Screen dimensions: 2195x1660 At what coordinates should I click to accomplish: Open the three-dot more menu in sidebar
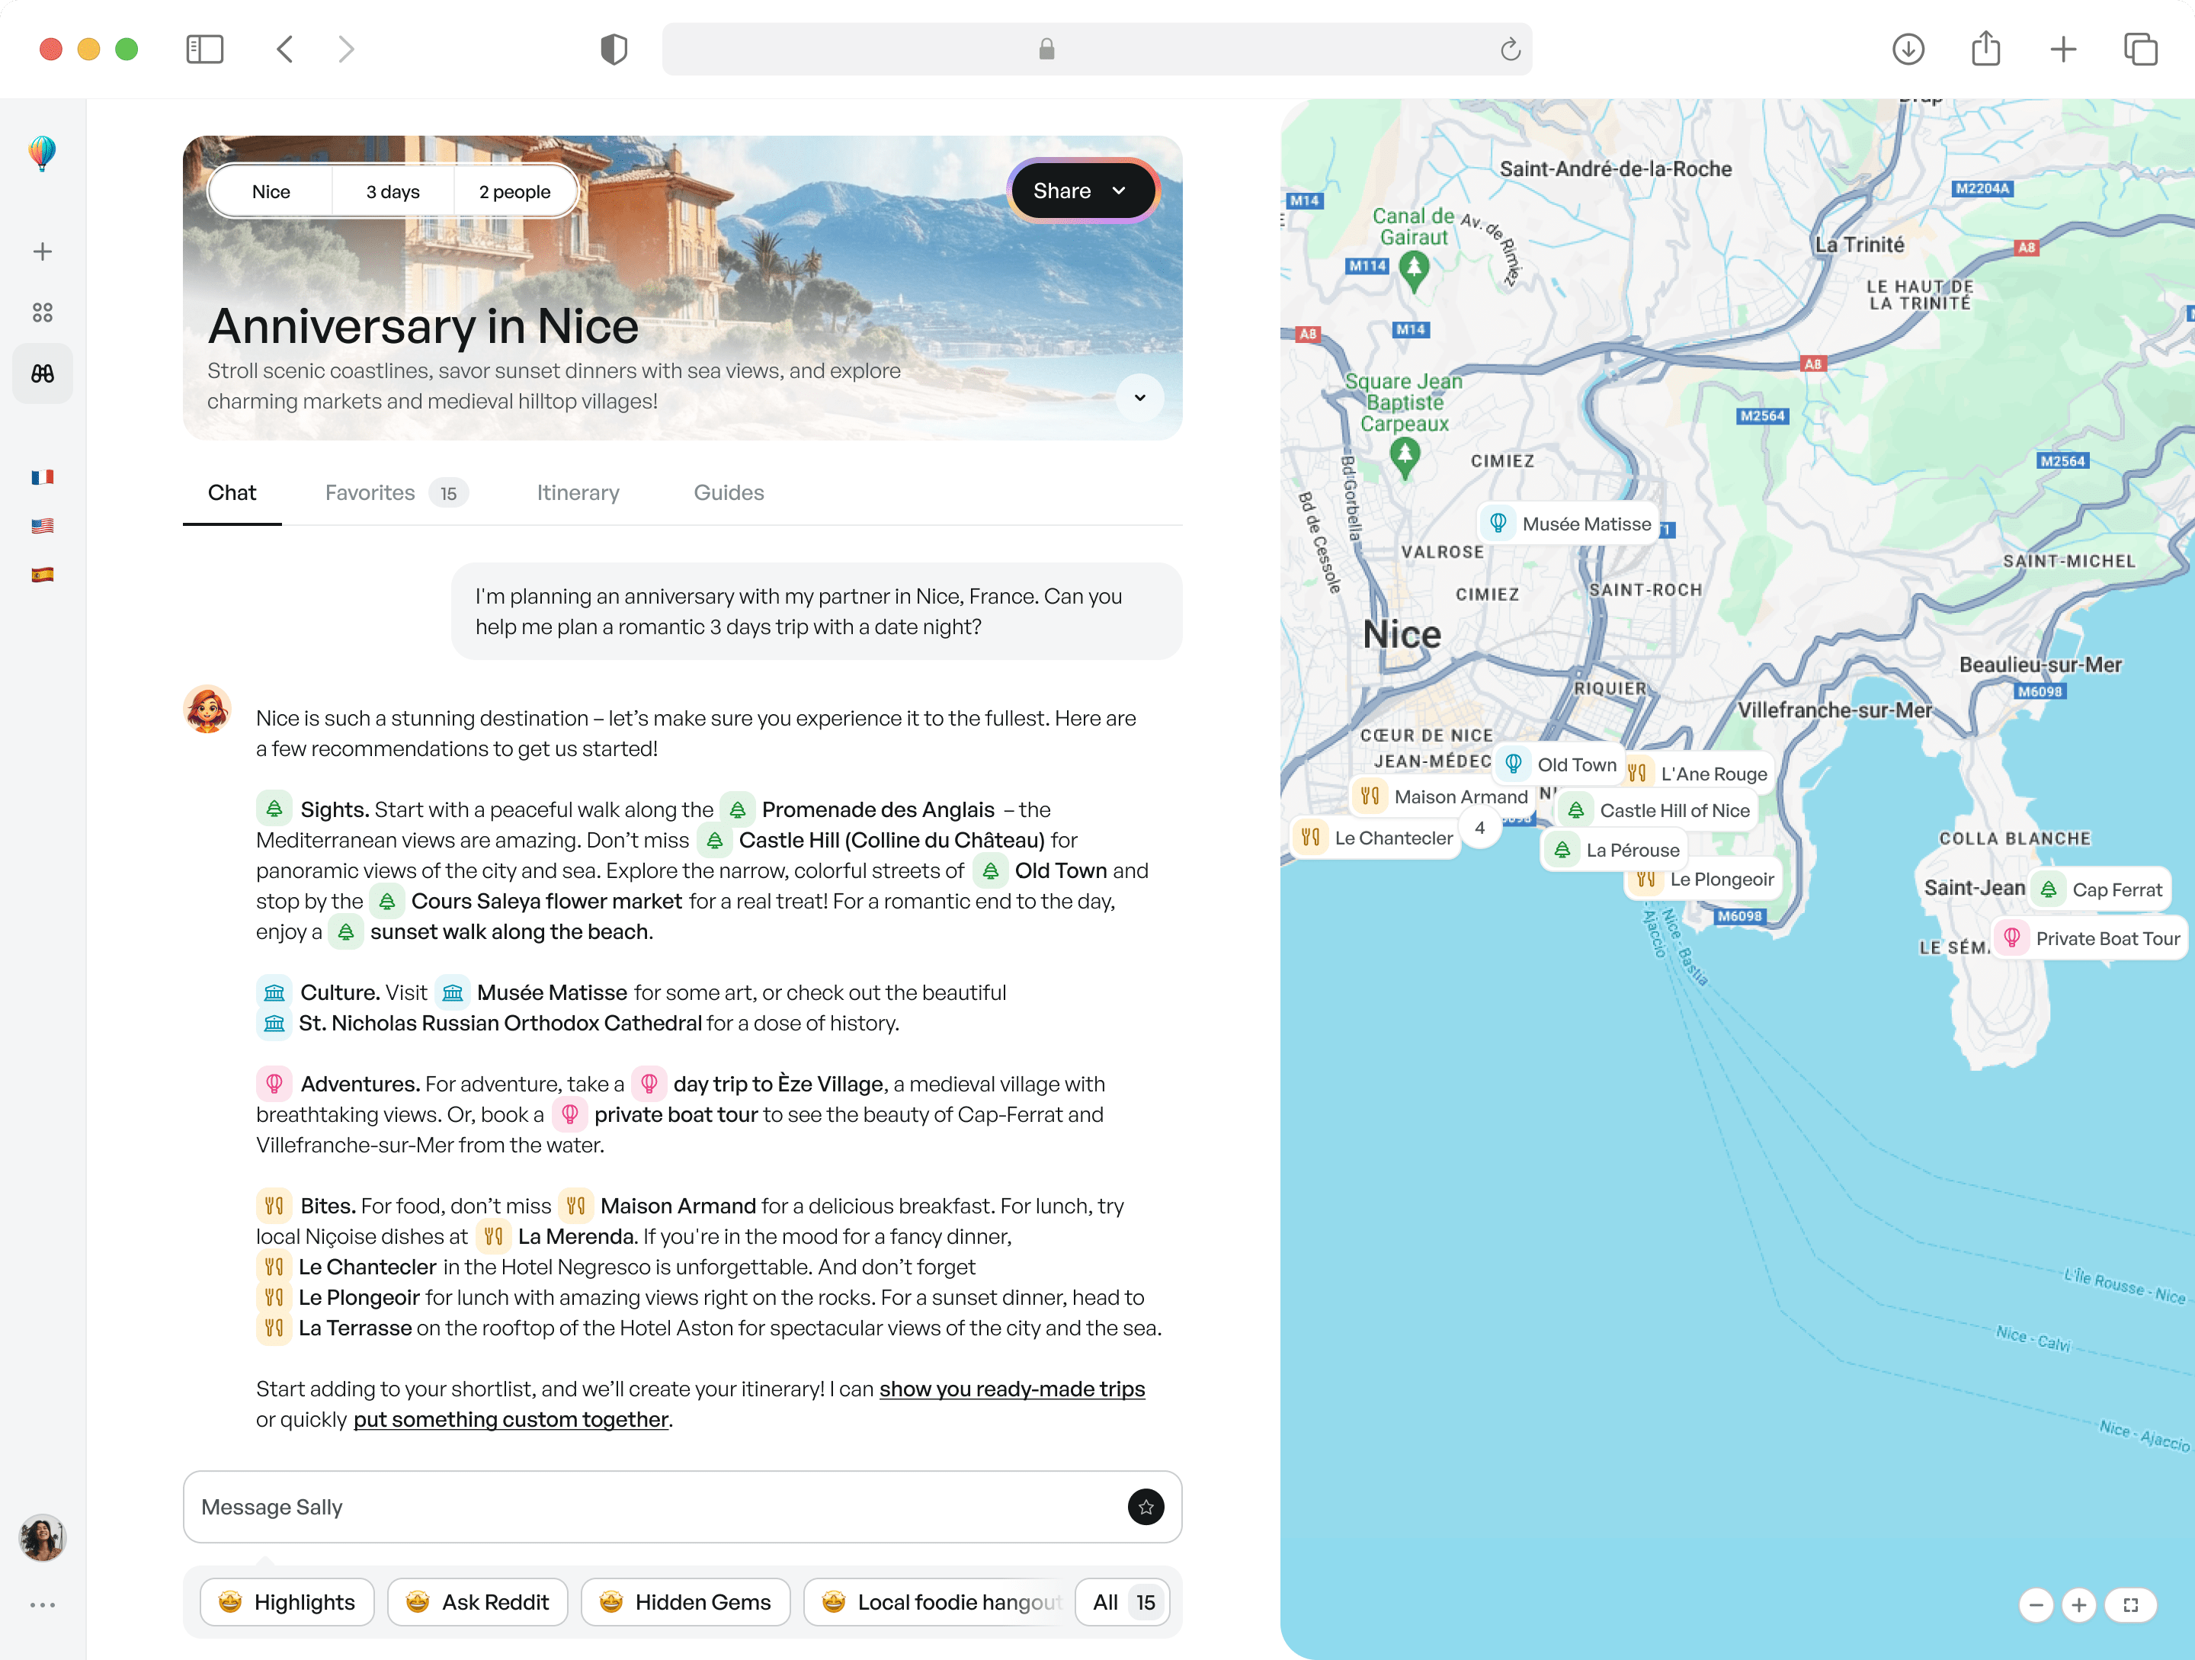[43, 1604]
